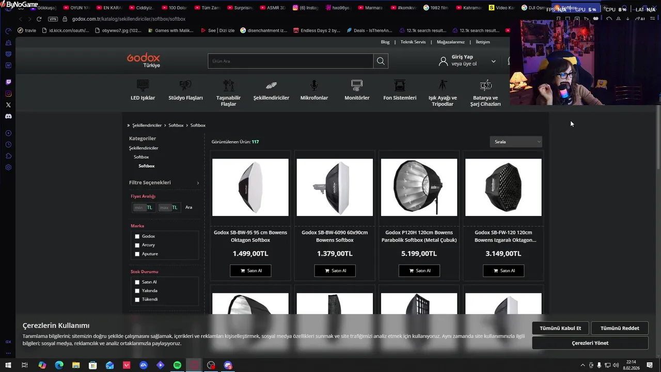Open the Godox P120H parabolic softbox thumbnail
Viewport: 661px width, 372px height.
click(419, 187)
